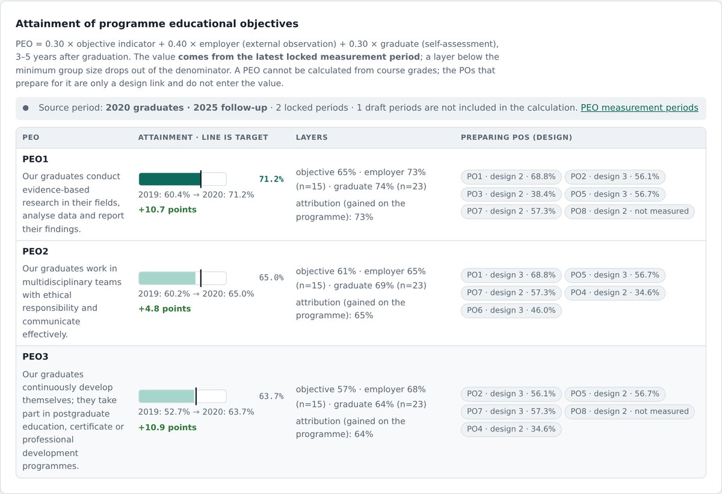Viewport: 722px width, 494px height.
Task: Click the PEO column header
Action: pyautogui.click(x=31, y=138)
